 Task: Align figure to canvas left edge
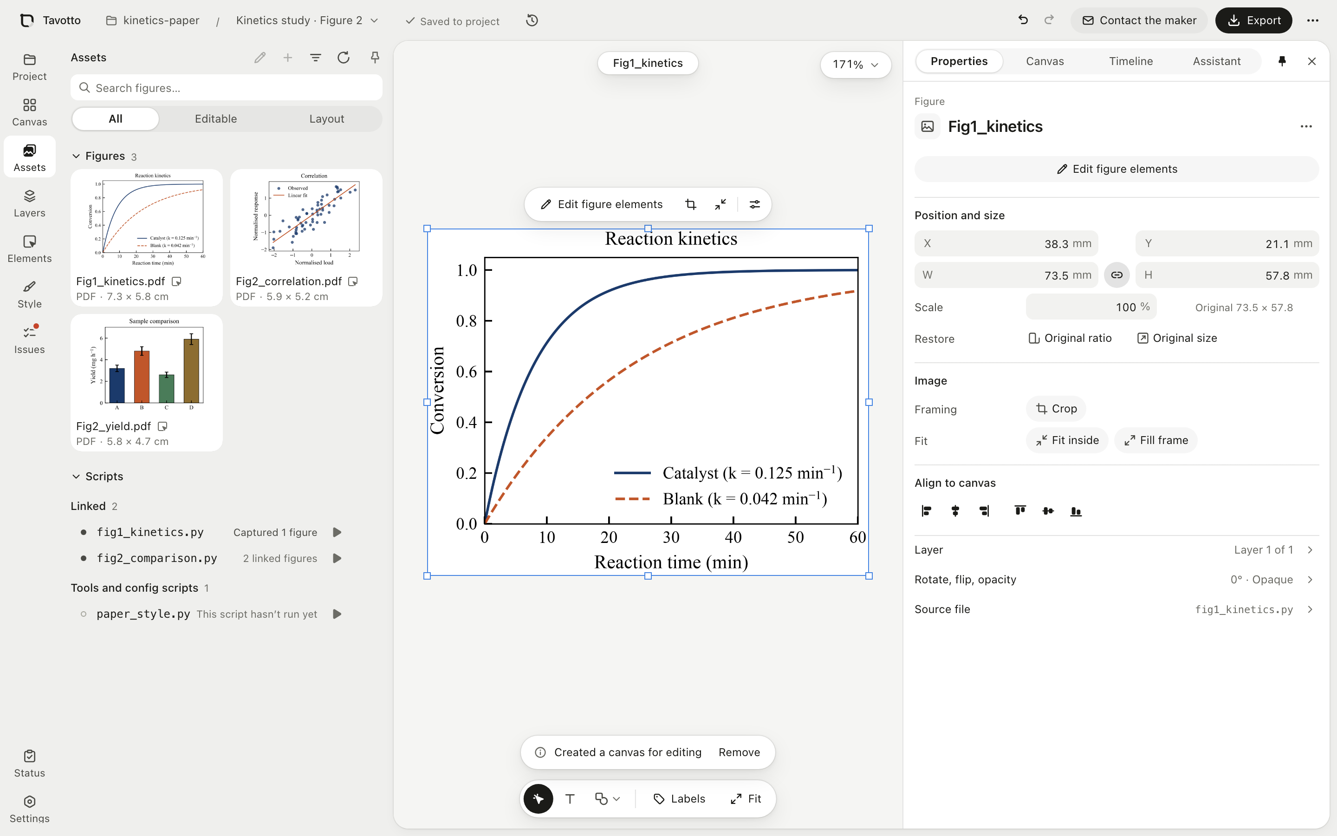click(927, 511)
